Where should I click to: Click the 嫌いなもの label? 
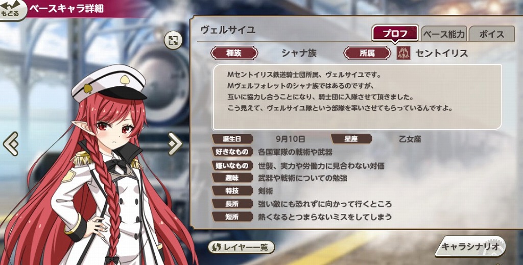(x=232, y=165)
